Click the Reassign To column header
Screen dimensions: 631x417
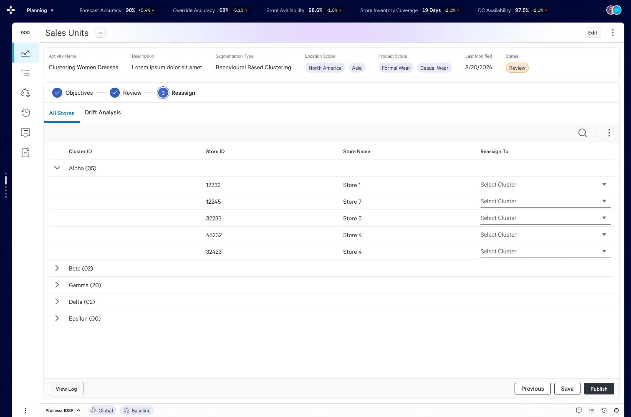(x=494, y=152)
